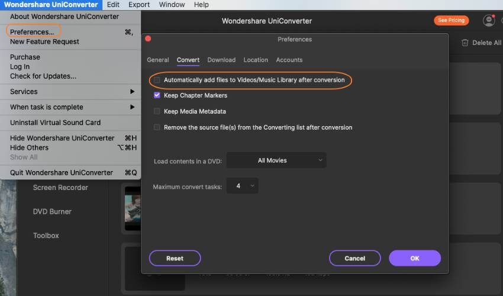503x296 pixels.
Task: Enable Keep Media Metadata checkbox
Action: (x=157, y=111)
